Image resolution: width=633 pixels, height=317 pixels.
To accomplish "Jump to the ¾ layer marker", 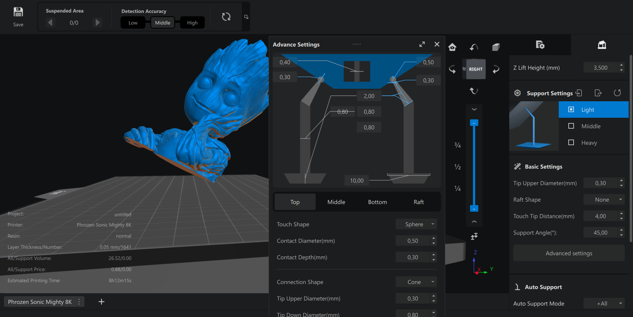I will 457,145.
